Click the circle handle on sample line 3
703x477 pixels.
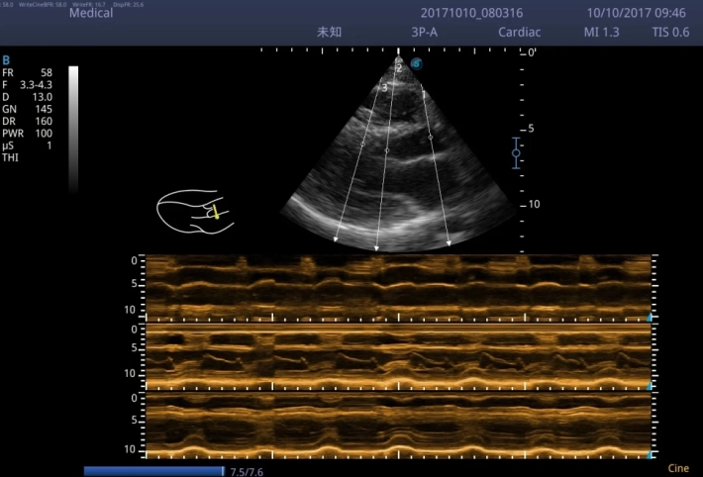tap(362, 145)
